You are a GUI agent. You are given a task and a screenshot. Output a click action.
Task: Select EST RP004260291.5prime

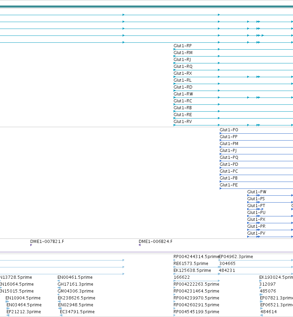point(196,305)
